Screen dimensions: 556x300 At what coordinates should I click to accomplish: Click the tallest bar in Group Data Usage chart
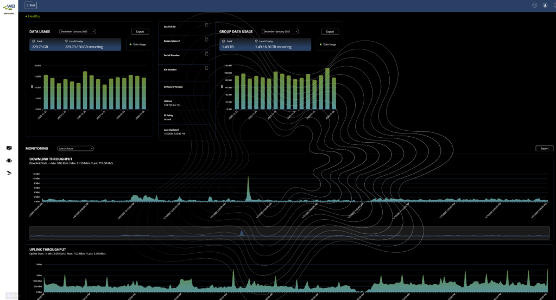(327, 88)
